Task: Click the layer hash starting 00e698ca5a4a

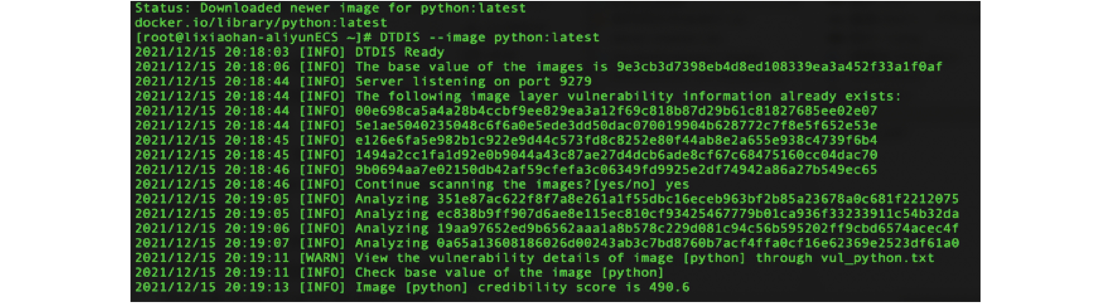Action: pos(616,111)
